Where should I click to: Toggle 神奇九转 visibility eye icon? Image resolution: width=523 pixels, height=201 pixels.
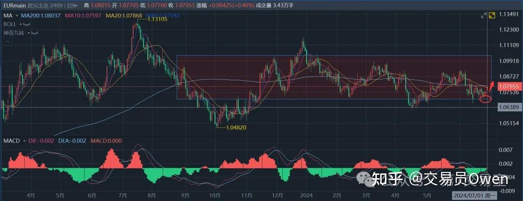35,33
